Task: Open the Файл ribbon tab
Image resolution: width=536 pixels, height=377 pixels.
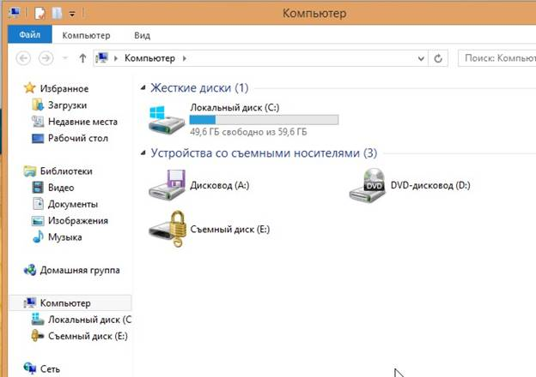Action: pos(30,34)
